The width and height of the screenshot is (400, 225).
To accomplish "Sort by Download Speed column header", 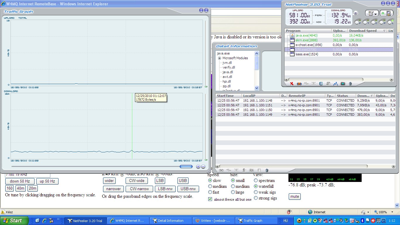I will point(367,31).
